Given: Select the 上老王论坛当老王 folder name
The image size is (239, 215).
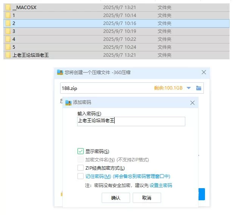Looking at the screenshot, I should pyautogui.click(x=31, y=55).
